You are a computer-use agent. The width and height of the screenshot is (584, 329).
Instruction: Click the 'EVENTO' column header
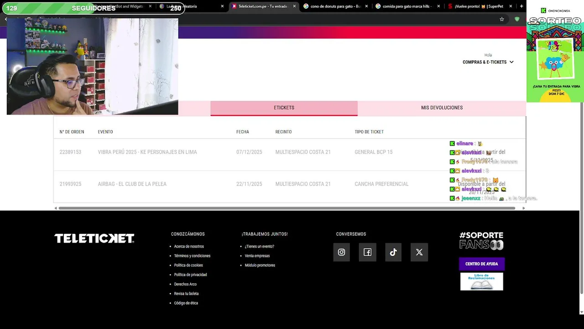click(x=105, y=132)
